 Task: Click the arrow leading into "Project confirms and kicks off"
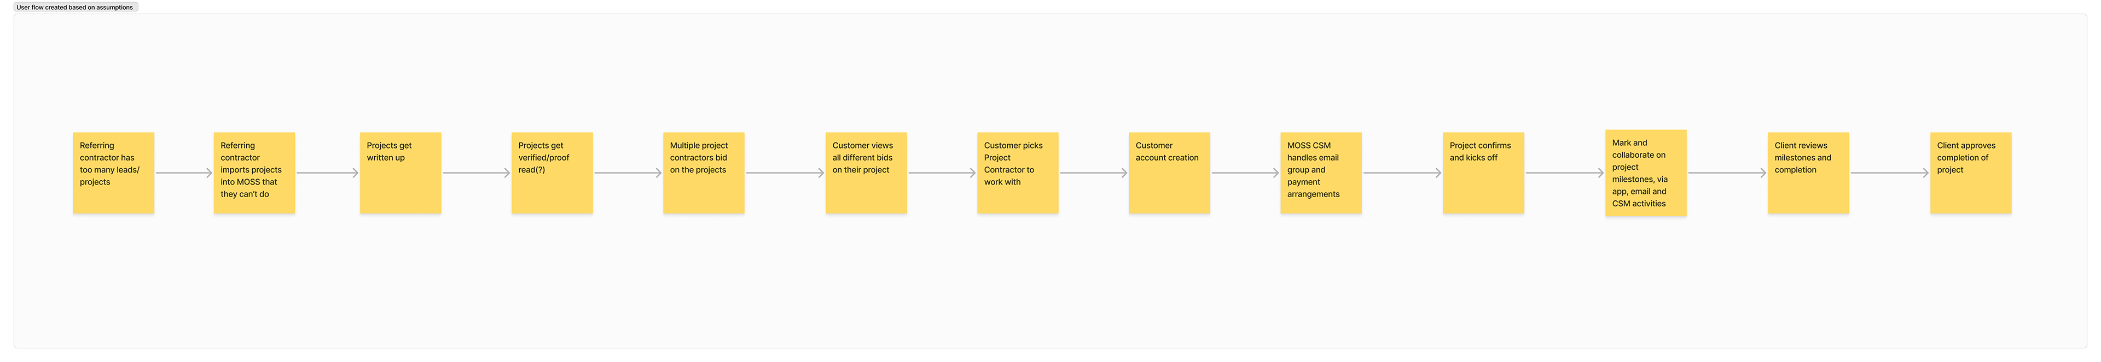pyautogui.click(x=1401, y=173)
